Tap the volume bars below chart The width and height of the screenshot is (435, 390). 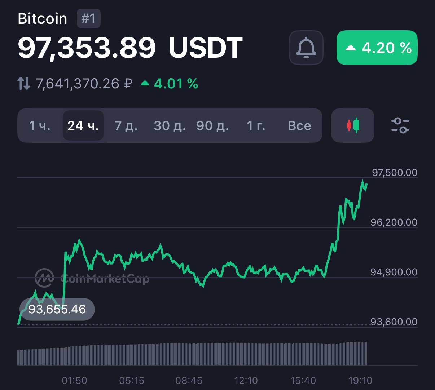click(x=192, y=355)
